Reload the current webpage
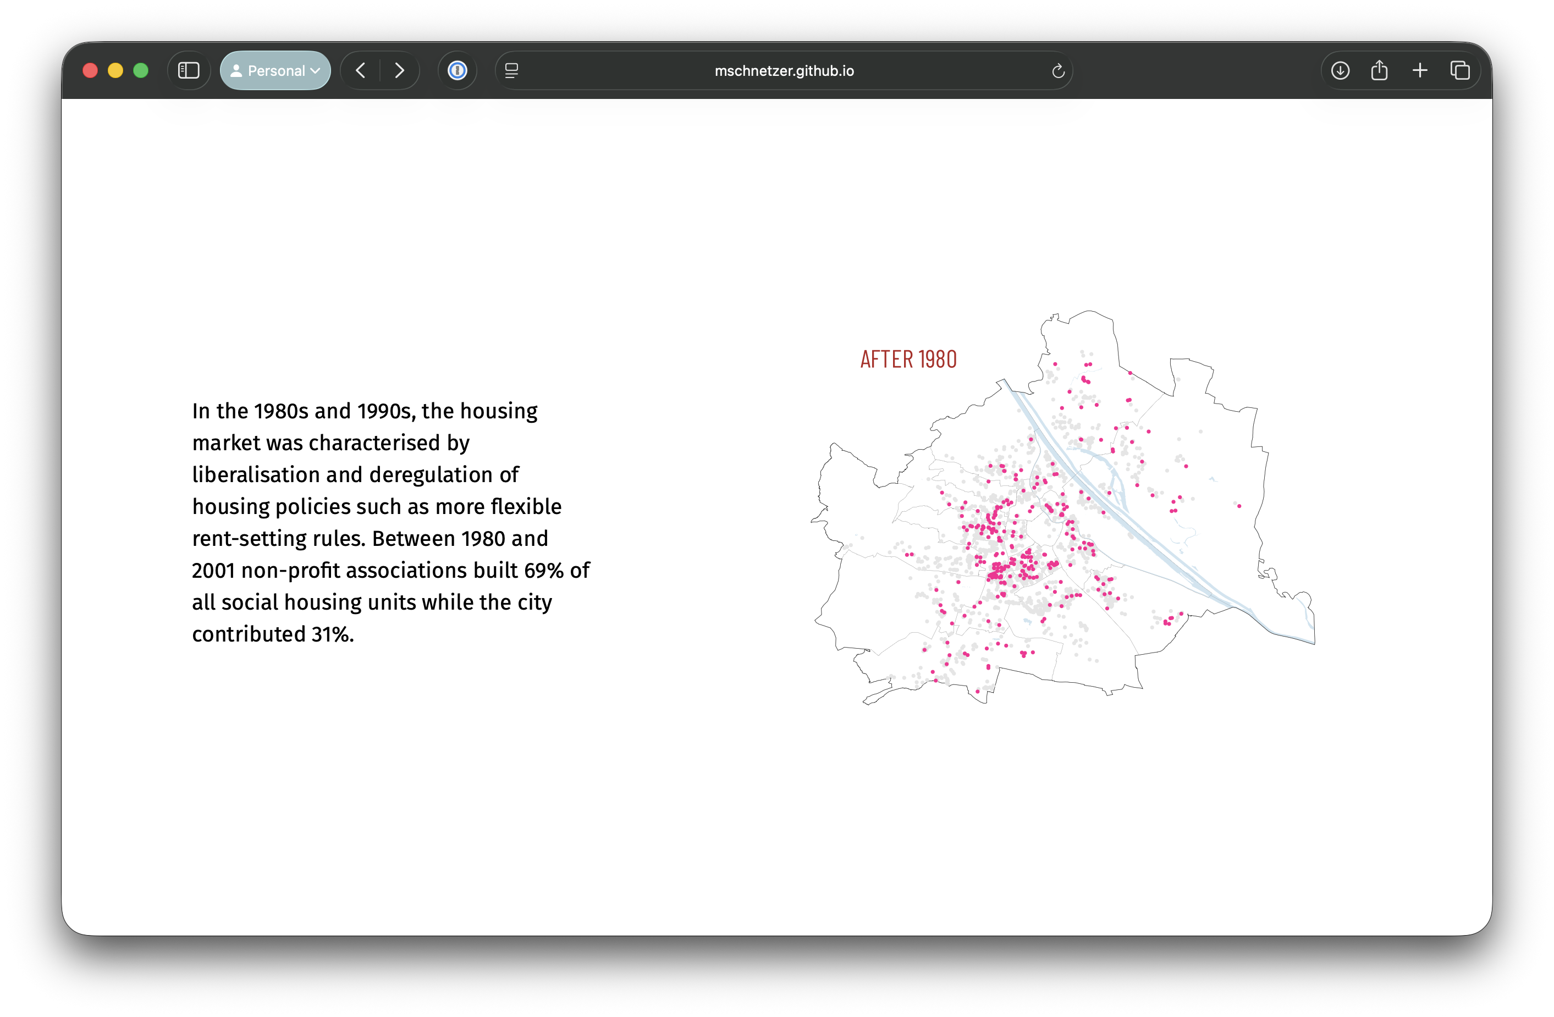Viewport: 1554px width, 1017px height. click(1058, 71)
